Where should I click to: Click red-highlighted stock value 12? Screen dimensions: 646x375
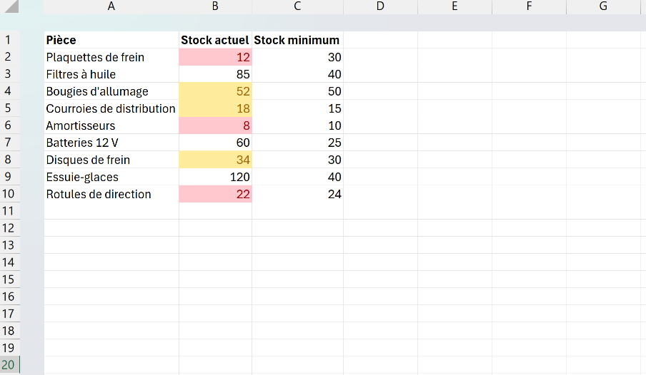point(215,57)
